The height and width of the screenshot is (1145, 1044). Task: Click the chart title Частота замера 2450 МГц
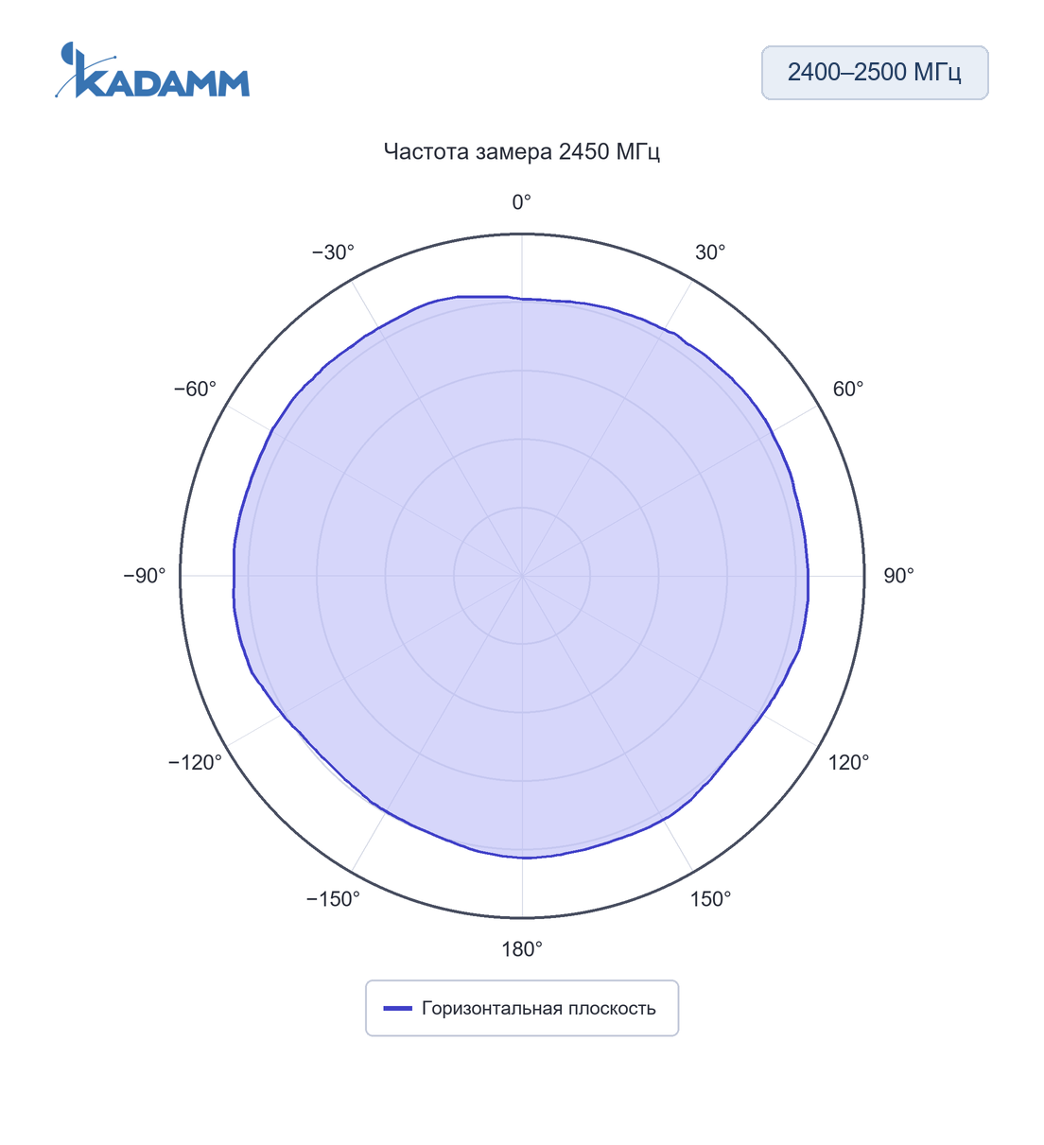[522, 151]
